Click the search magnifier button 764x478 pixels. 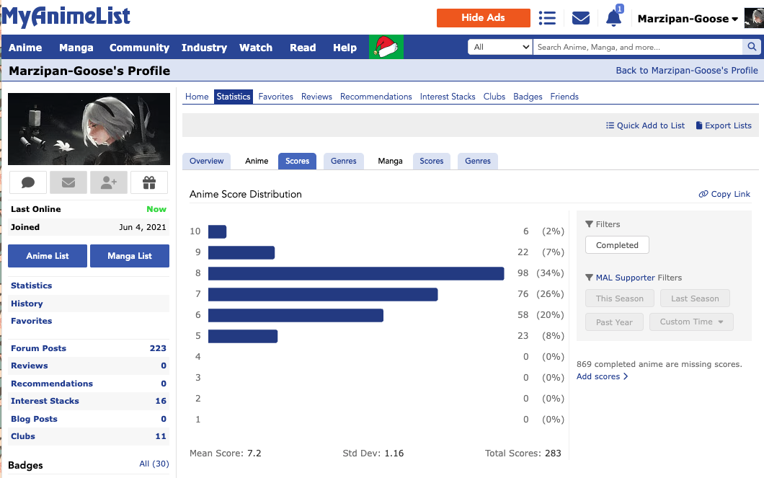[751, 47]
